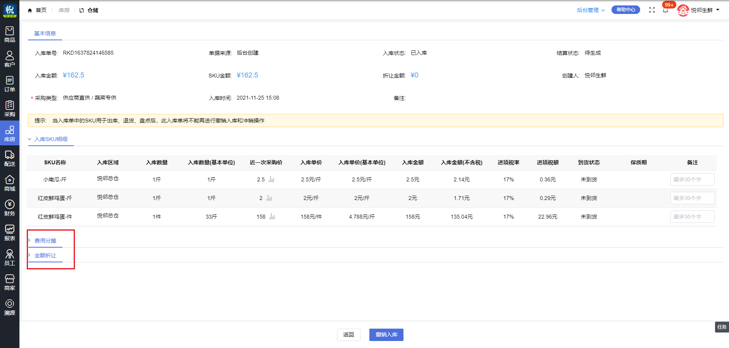Click the 返回 button
Screen dimensions: 729x348
pos(348,334)
